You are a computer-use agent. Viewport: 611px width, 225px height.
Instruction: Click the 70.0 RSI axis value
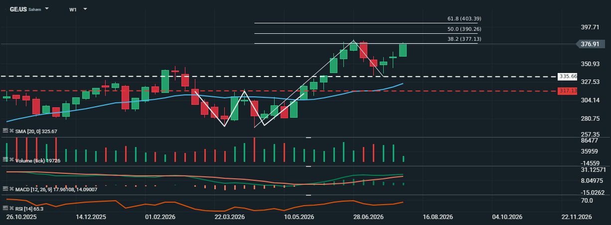tap(587, 201)
